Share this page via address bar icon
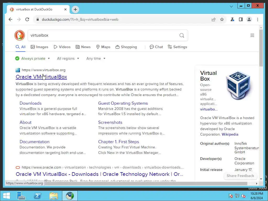 click(x=214, y=19)
